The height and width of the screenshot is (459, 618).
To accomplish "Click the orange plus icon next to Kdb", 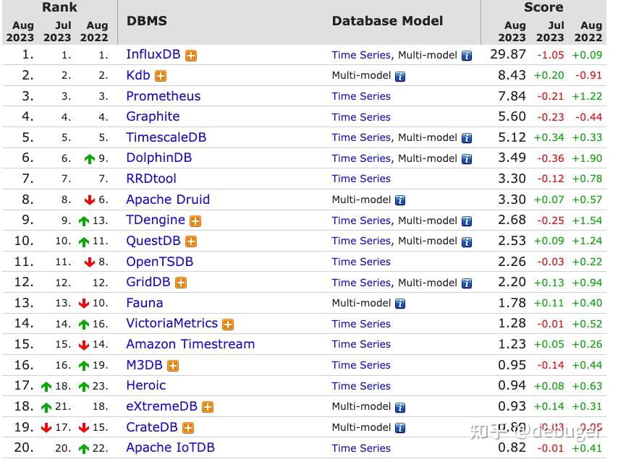I will pos(161,76).
